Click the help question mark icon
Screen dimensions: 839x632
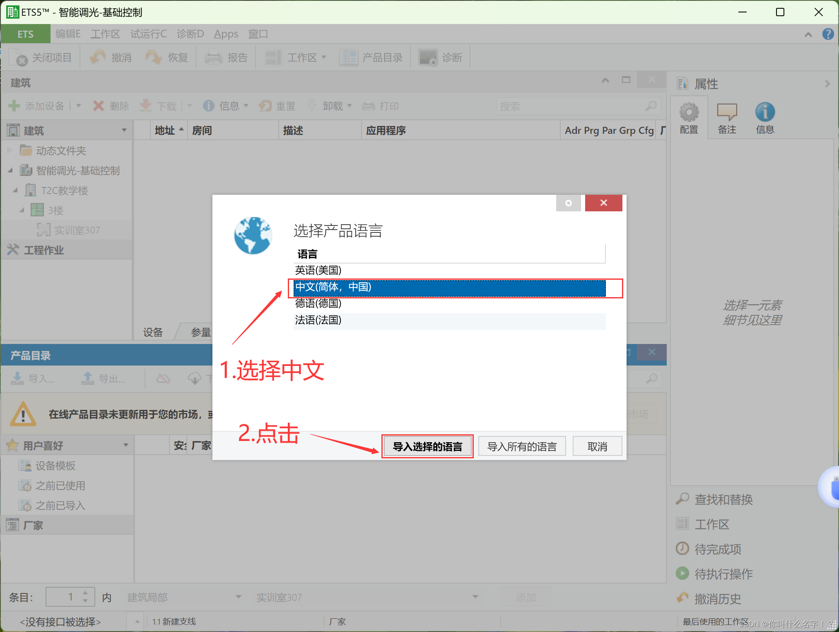pos(827,34)
